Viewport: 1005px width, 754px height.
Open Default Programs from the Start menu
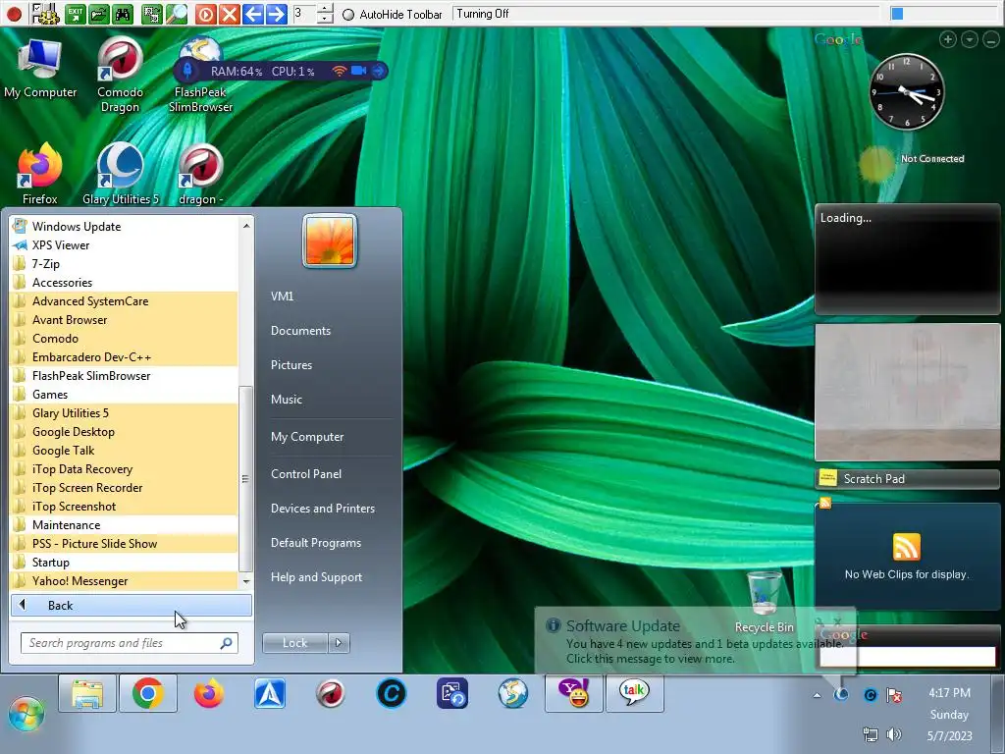pyautogui.click(x=315, y=543)
